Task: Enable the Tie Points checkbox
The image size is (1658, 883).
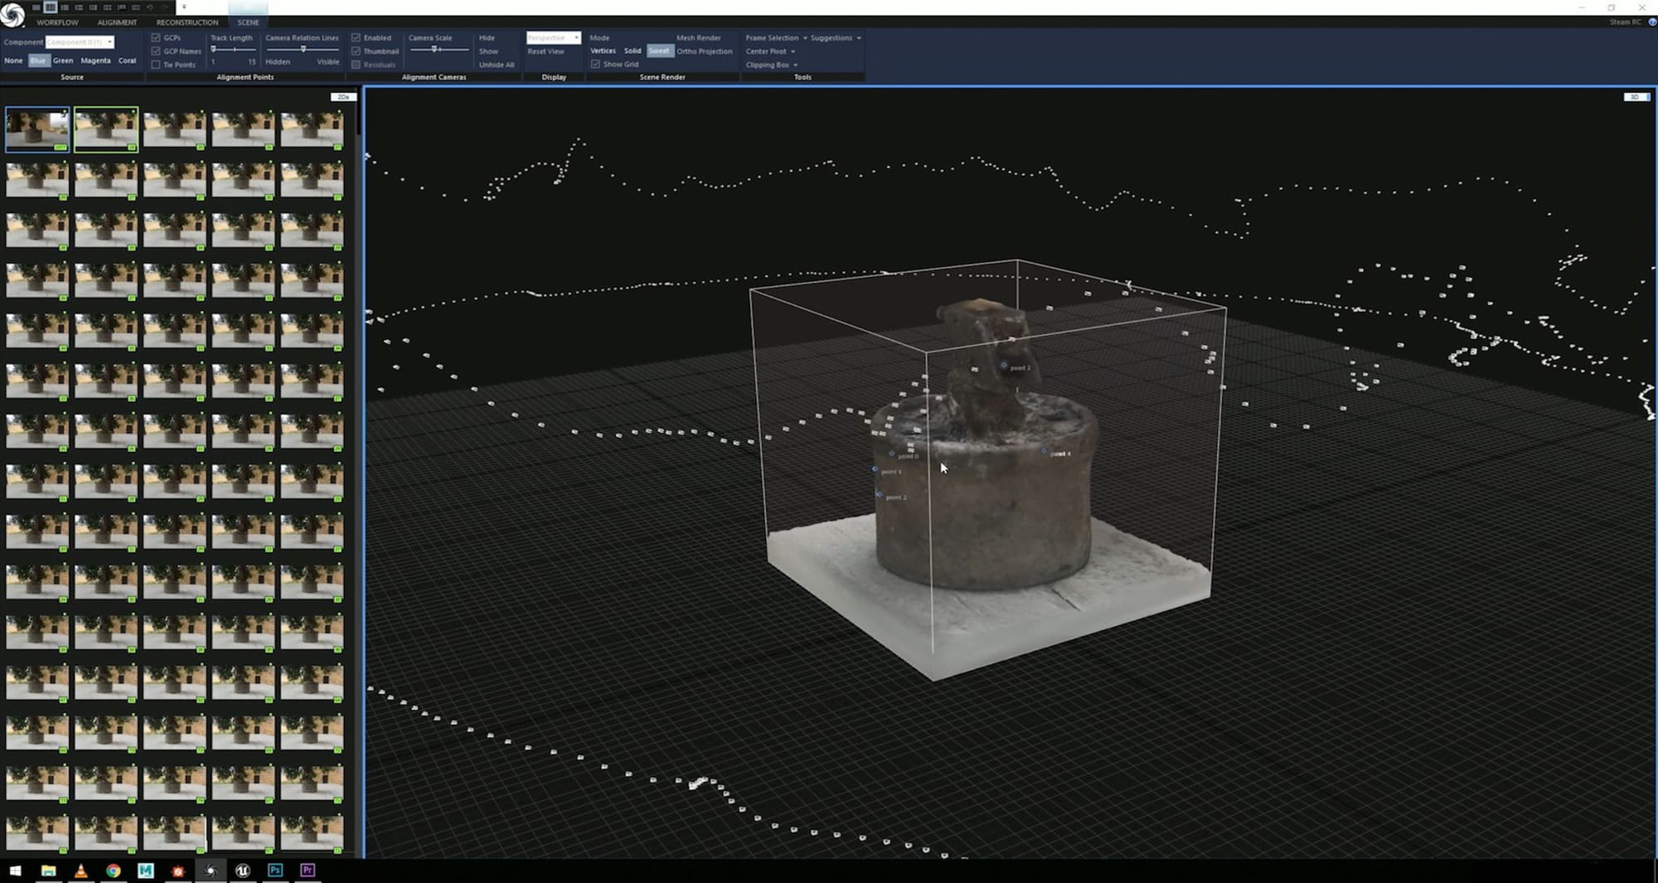Action: [156, 65]
